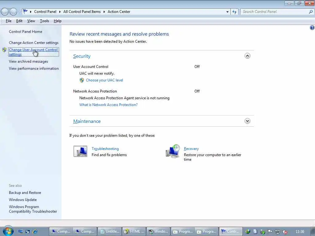Click the 'User Account Control' status text
315x236 pixels.
point(91,67)
